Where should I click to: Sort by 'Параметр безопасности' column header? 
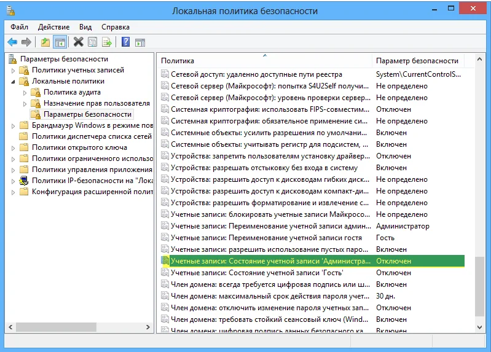(x=417, y=61)
